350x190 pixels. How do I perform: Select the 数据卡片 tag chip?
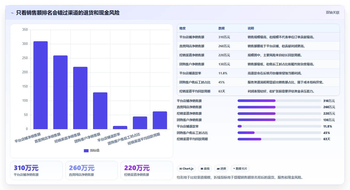coord(240,169)
